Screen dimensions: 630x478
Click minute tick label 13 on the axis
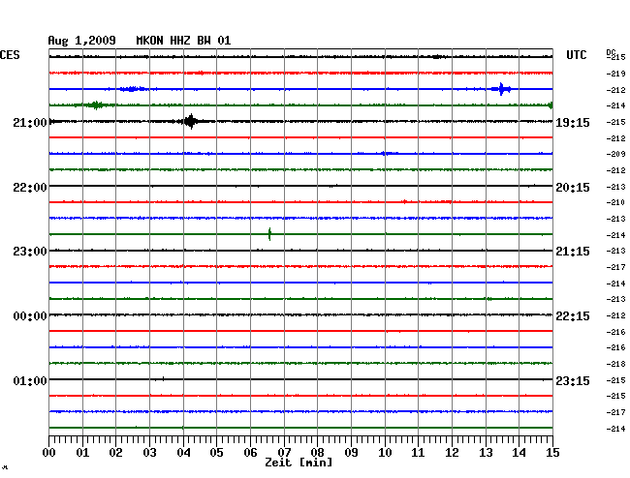point(486,452)
